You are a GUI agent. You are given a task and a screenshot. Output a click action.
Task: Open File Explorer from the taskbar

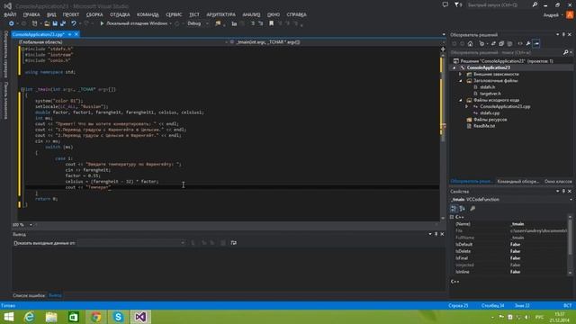pos(51,317)
